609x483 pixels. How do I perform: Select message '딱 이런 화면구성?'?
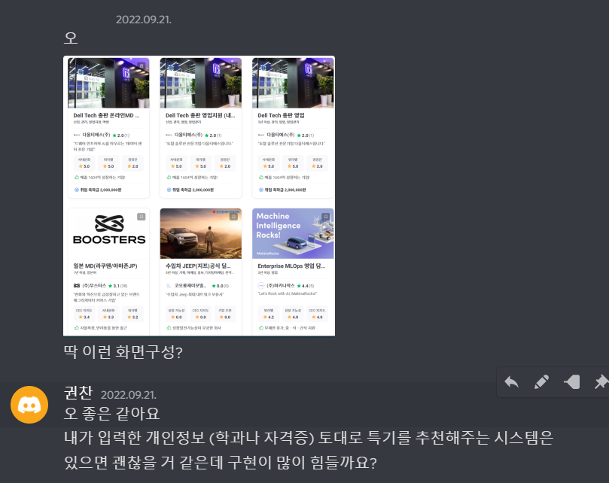click(123, 352)
